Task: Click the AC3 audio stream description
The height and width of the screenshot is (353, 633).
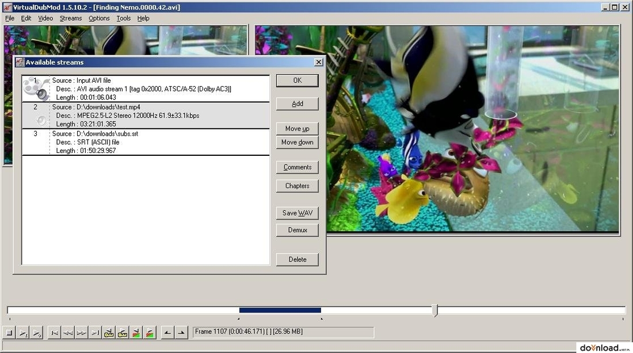Action: pyautogui.click(x=143, y=89)
